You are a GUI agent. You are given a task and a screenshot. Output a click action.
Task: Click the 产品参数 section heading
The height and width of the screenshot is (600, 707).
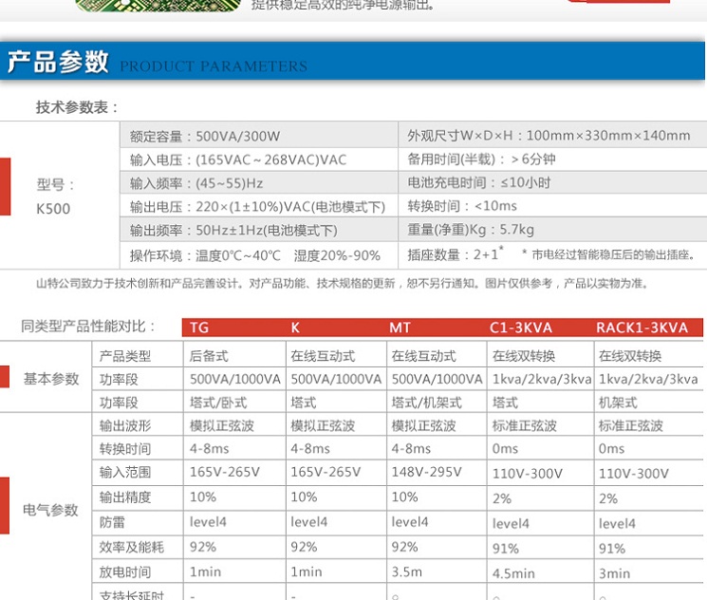coord(58,62)
